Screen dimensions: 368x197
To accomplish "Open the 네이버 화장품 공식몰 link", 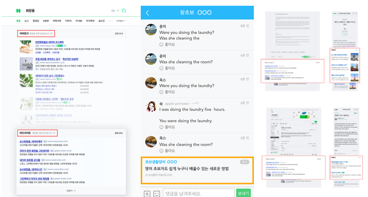I will 30,160.
